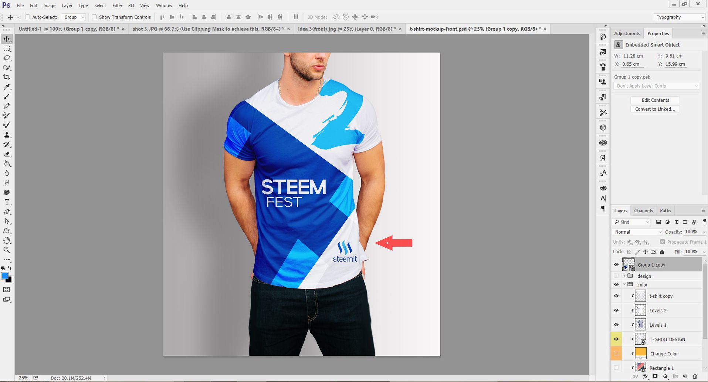Image resolution: width=708 pixels, height=382 pixels.
Task: Expand the design group folder
Action: [x=624, y=276]
